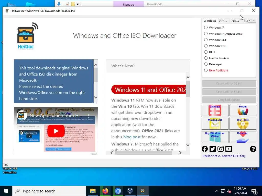This screenshot has width=262, height=196.
Task: Click the taskbar clock showing 11:06 AM
Action: [240, 191]
